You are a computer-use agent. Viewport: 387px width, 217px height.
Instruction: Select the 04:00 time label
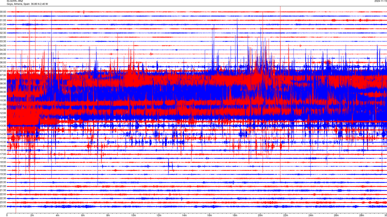point(3,45)
